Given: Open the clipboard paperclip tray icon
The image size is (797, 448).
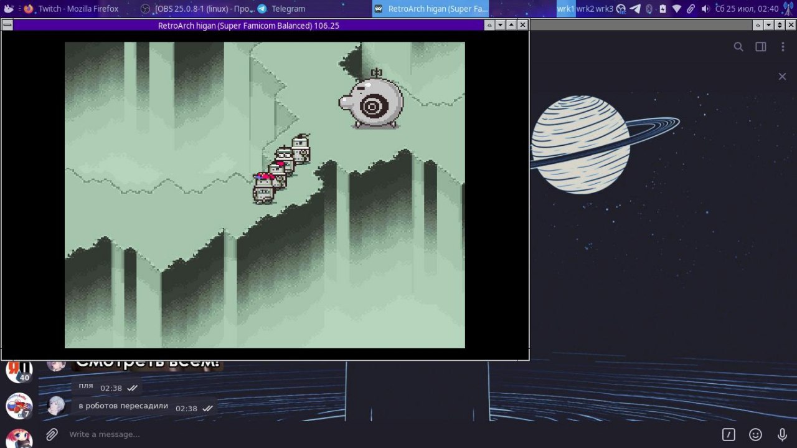Looking at the screenshot, I should click(x=691, y=9).
